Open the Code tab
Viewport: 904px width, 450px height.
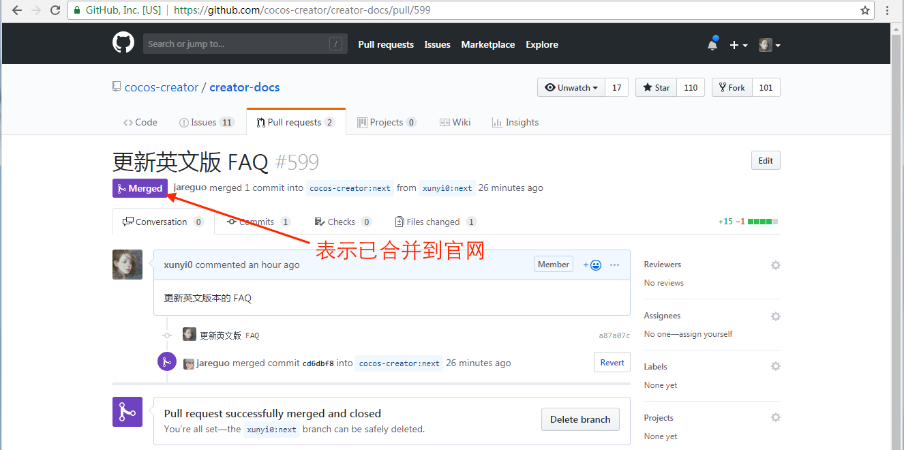coord(140,122)
